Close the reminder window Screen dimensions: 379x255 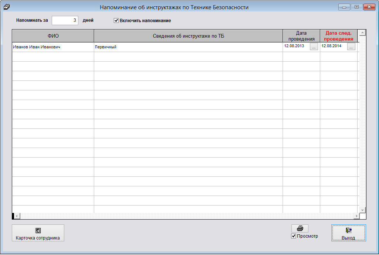point(369,7)
